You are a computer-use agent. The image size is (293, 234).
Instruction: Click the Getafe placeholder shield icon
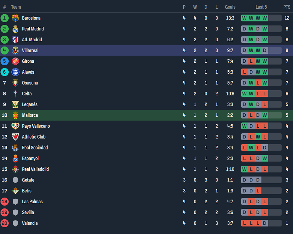[15, 180]
